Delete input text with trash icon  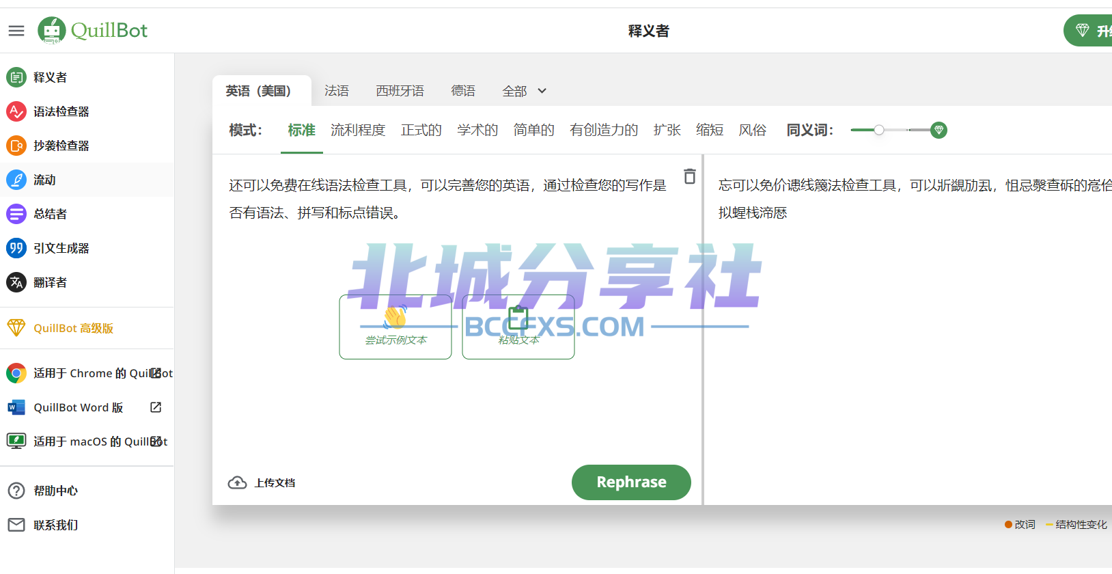(690, 176)
